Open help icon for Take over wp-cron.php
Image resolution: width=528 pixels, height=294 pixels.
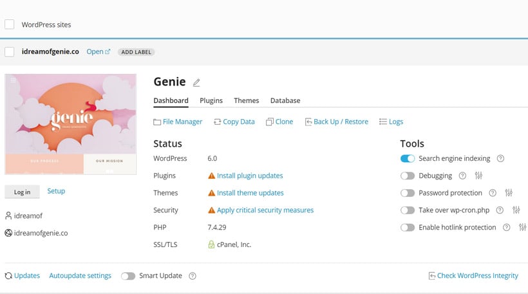[500, 210]
